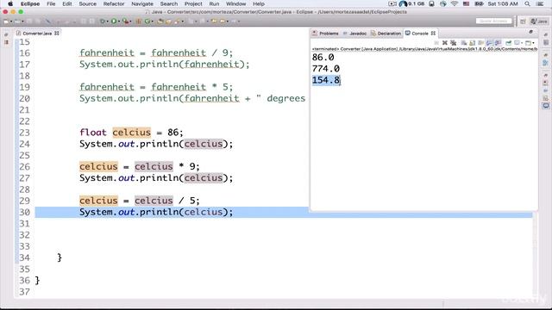Click the Save toolbar icon

(29, 22)
